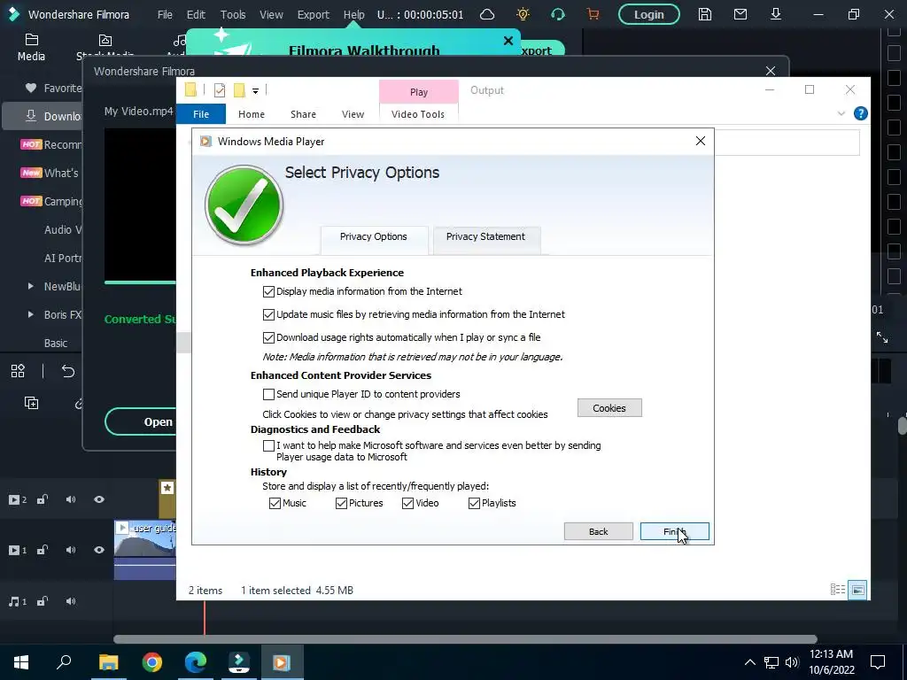907x680 pixels.
Task: Click the Filmora cloud icon in title bar
Action: pyautogui.click(x=487, y=14)
